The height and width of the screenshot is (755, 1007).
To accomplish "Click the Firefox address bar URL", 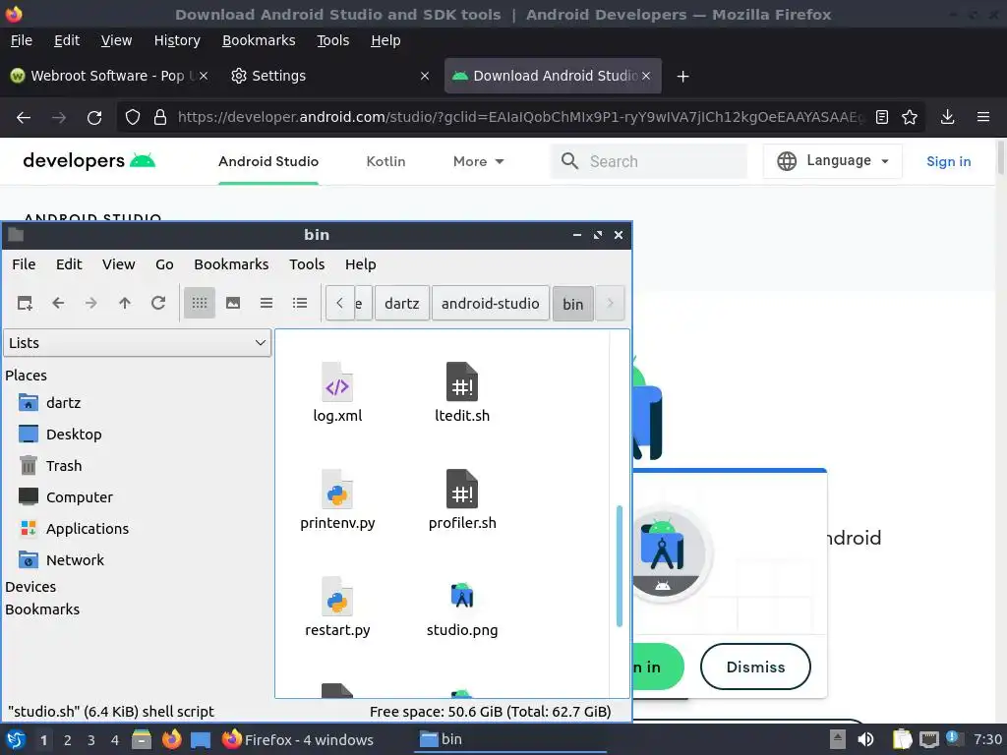I will click(x=520, y=117).
